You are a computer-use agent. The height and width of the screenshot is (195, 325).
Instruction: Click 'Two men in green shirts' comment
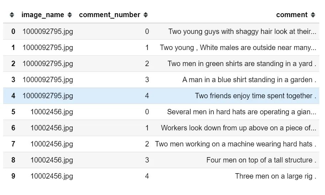pos(242,64)
